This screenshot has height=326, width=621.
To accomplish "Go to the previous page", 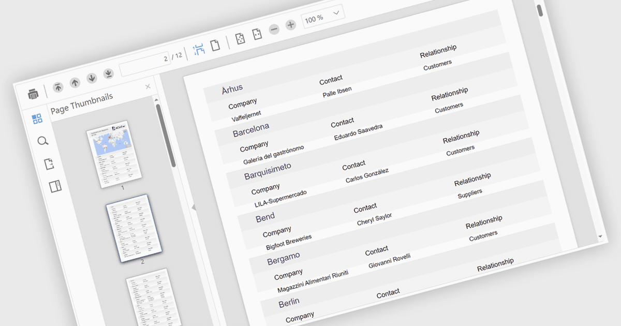I will tap(75, 82).
